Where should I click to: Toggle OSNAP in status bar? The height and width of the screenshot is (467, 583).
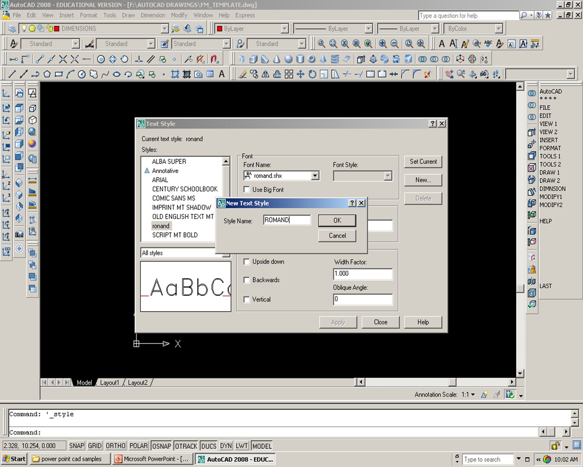pos(162,446)
